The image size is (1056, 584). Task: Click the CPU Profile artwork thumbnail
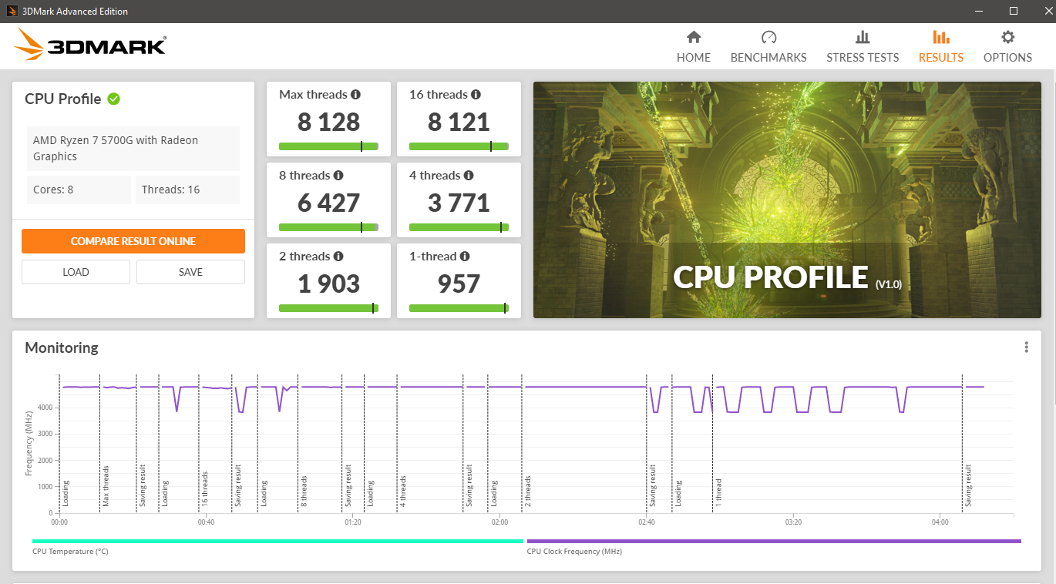point(787,200)
